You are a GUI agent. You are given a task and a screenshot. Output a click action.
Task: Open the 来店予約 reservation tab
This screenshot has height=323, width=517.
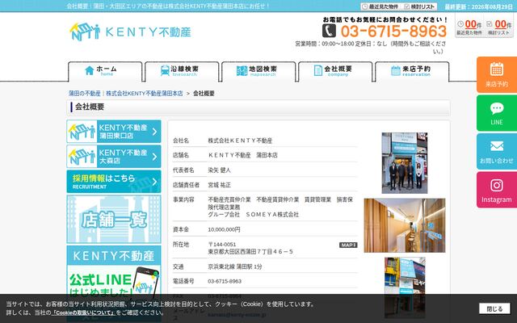(x=412, y=71)
